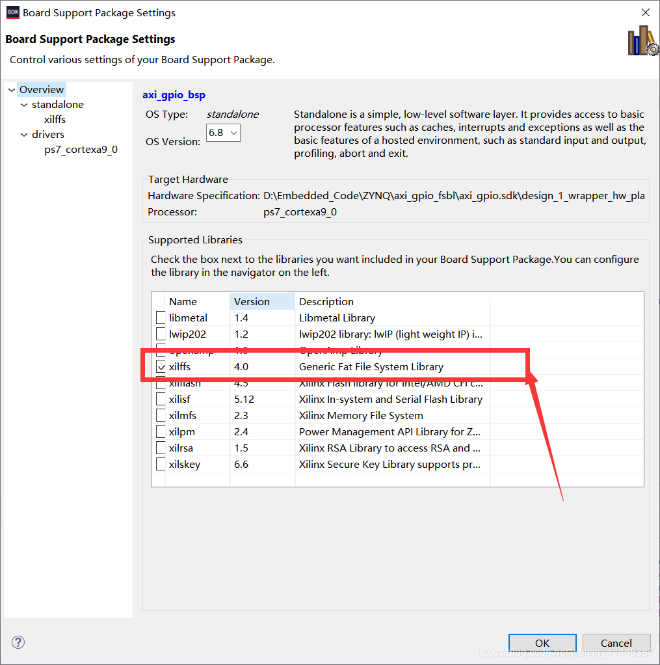The width and height of the screenshot is (660, 665).
Task: Select standalone in the navigator tree
Action: (x=58, y=104)
